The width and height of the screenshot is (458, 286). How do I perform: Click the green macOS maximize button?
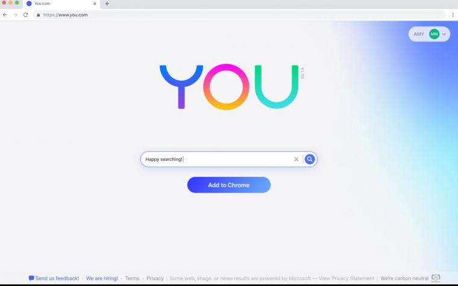[x=17, y=2]
